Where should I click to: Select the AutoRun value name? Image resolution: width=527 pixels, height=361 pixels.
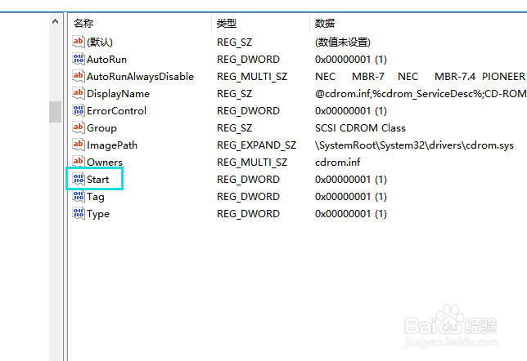point(107,60)
